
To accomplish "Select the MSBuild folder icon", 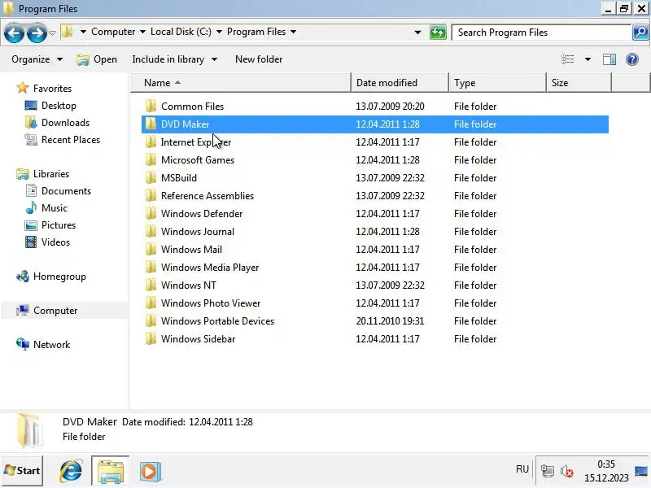I will point(151,177).
